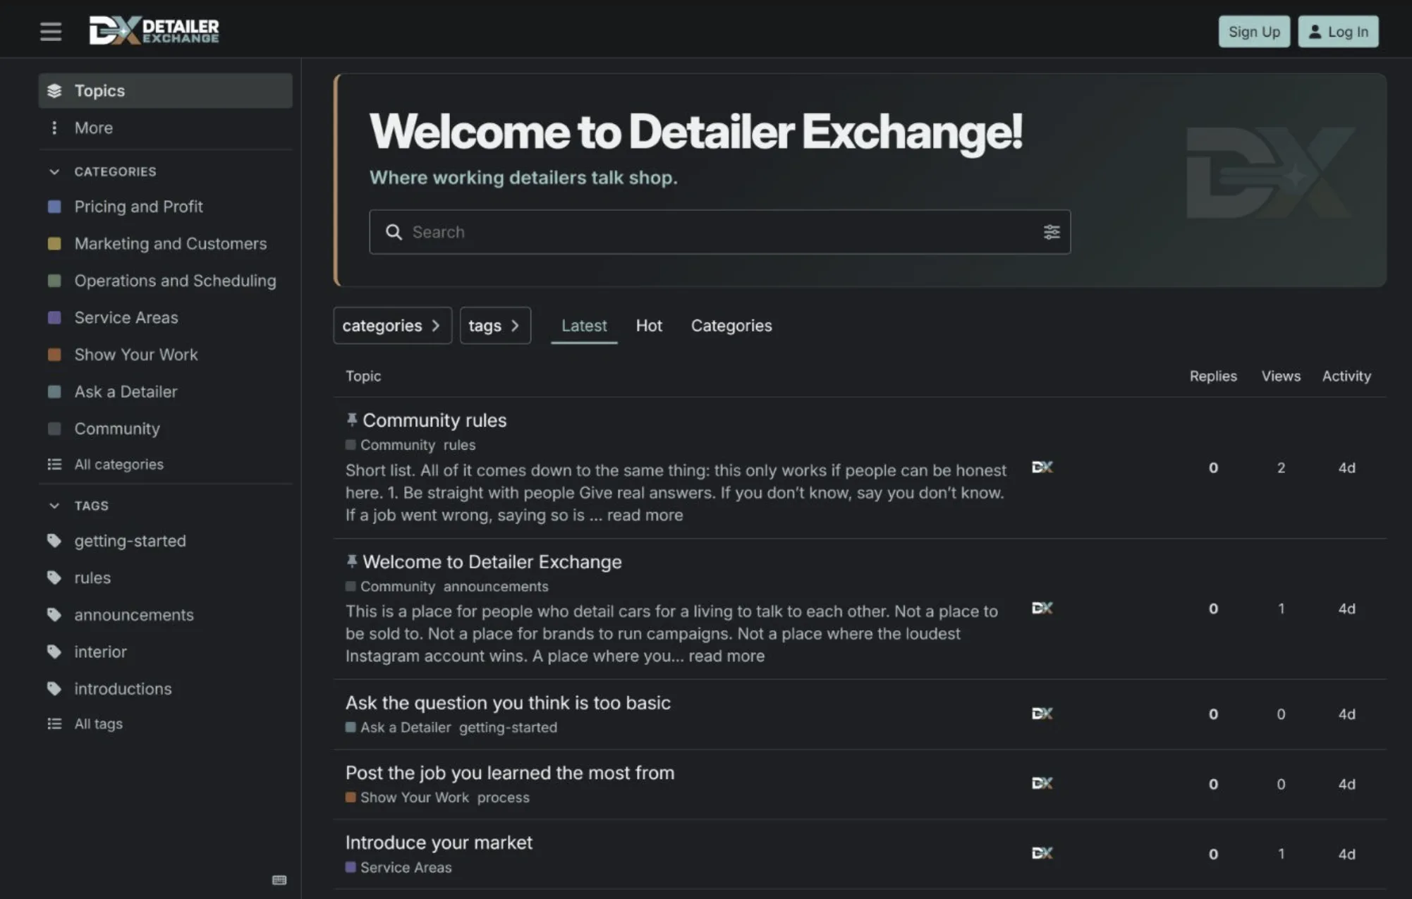
Task: Open poster avatar on Post the job row
Action: 1042,783
